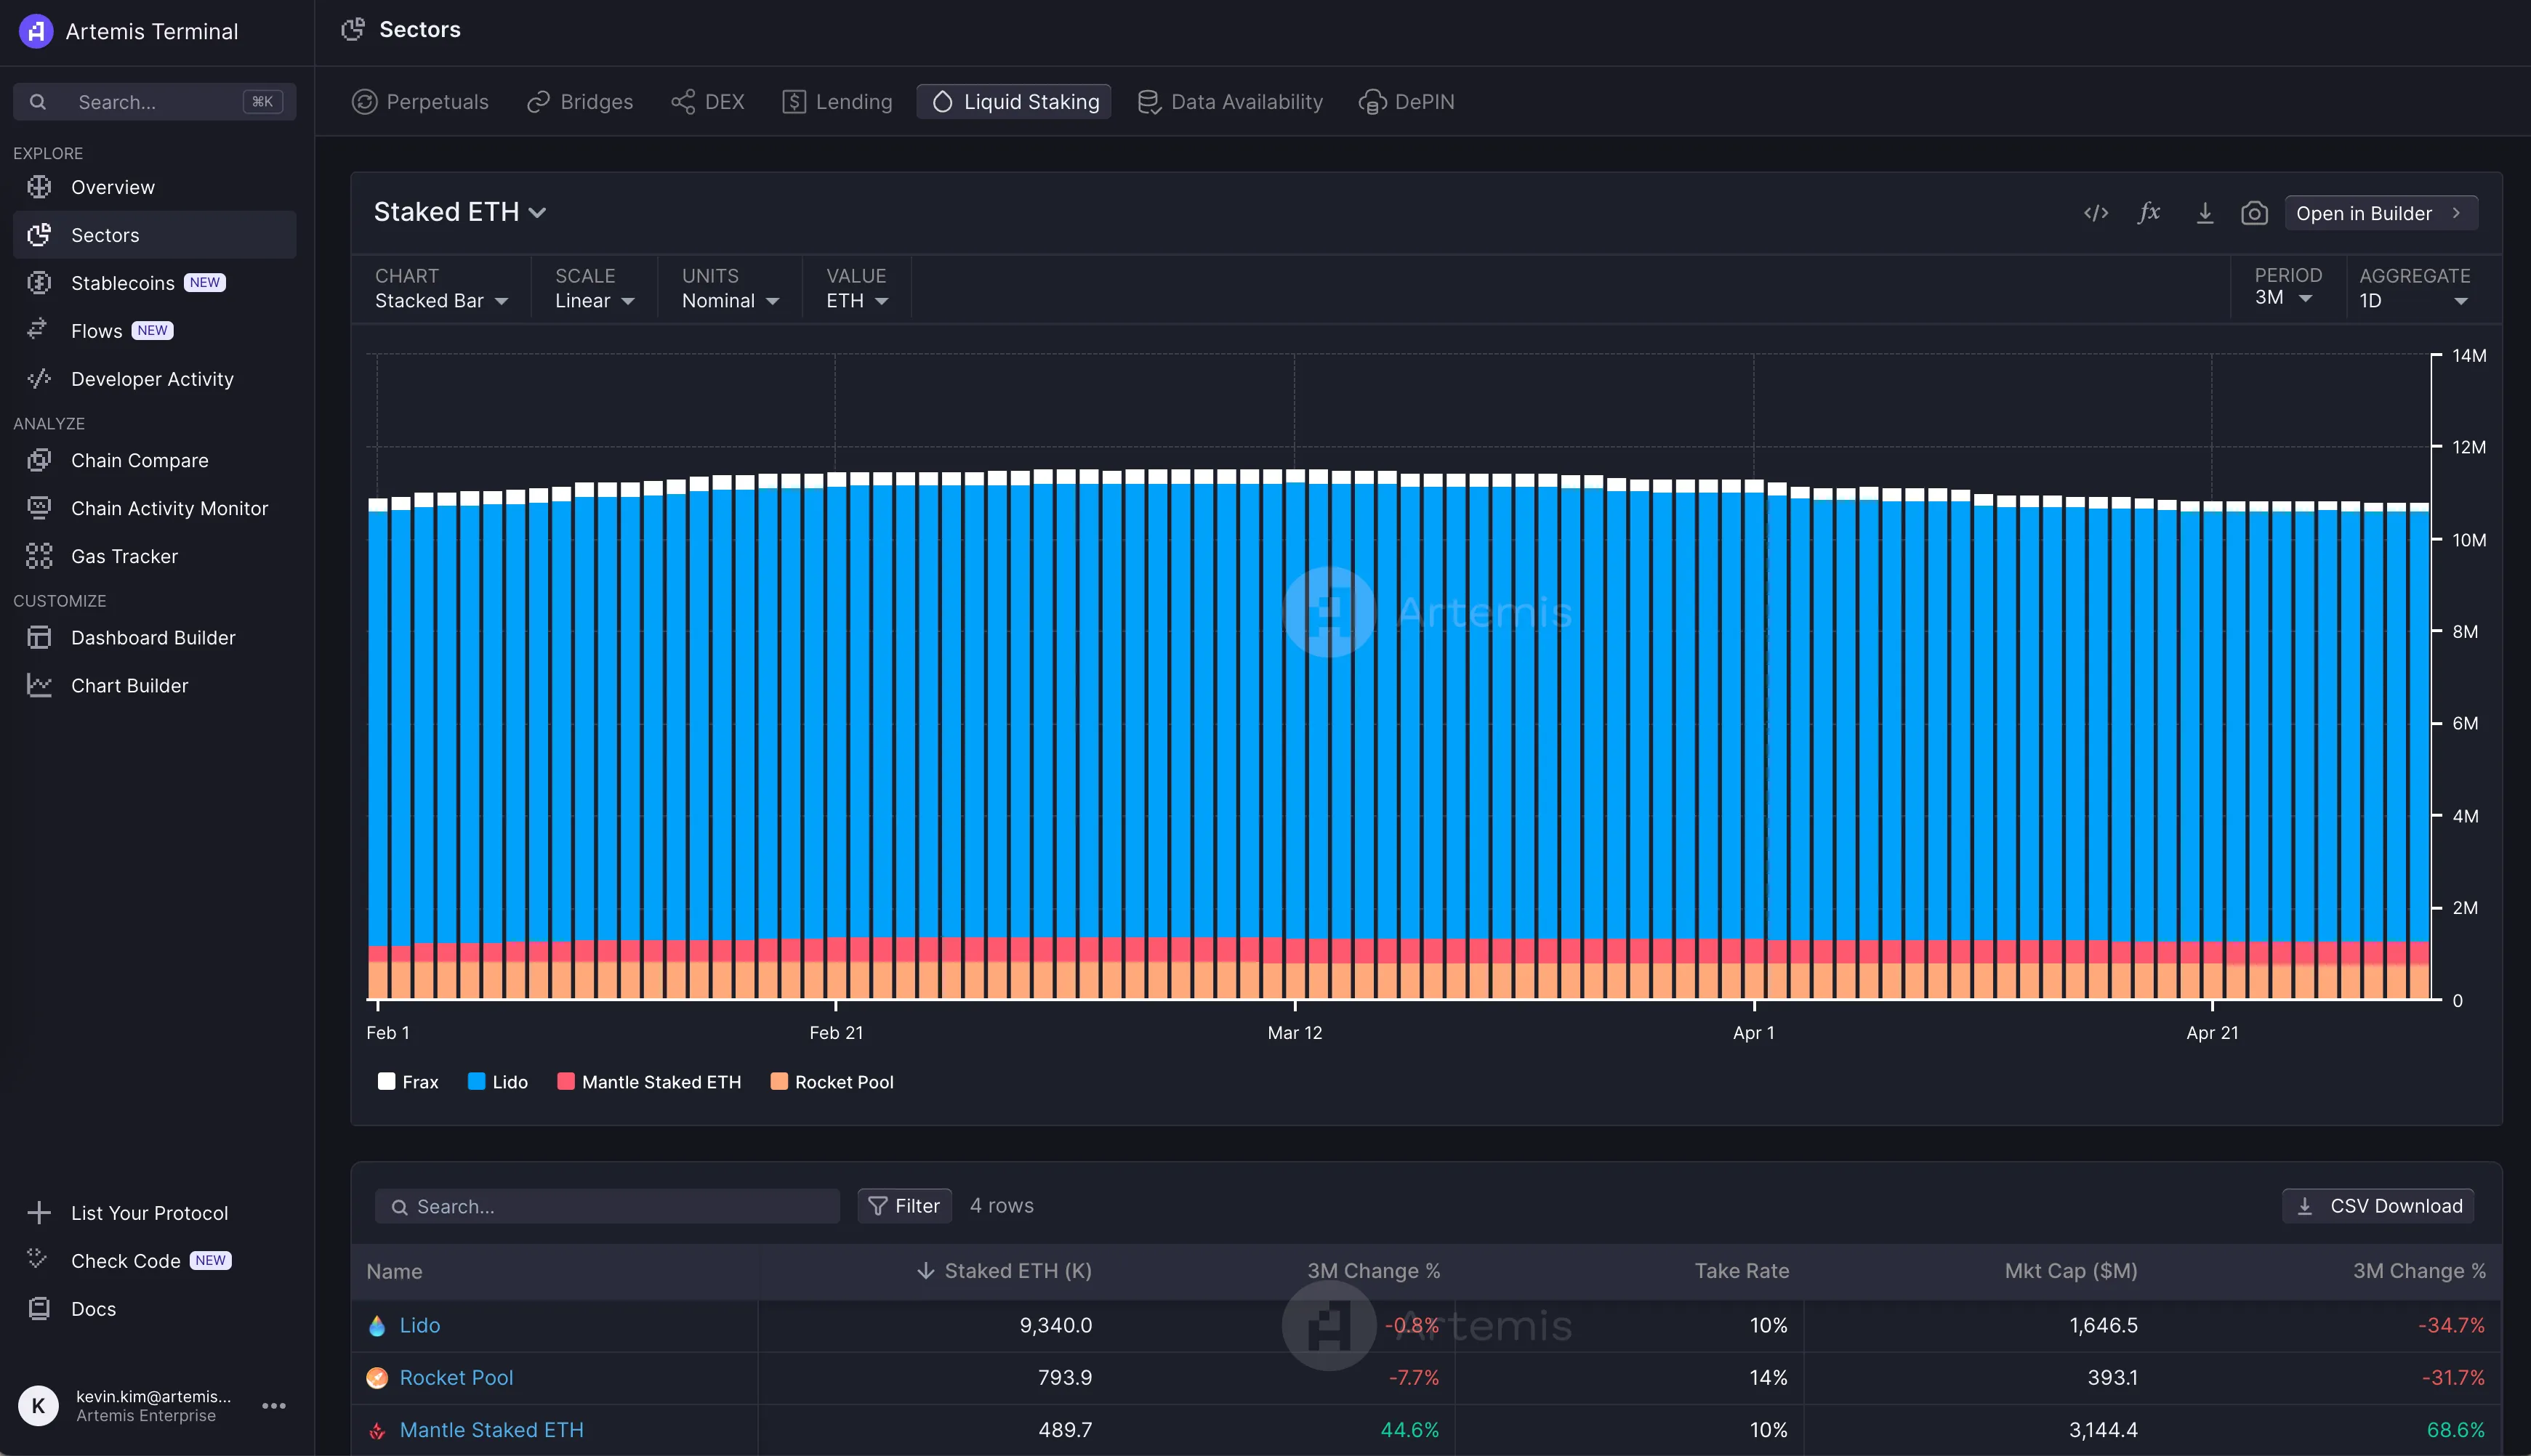Click the List Your Protocol plus icon
Screen dimensions: 2531x1456
point(39,1212)
